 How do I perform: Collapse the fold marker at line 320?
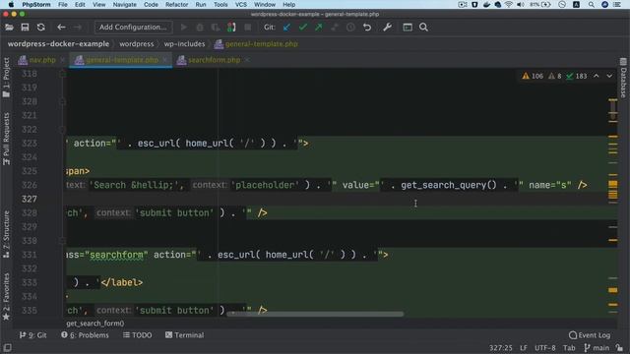click(62, 101)
